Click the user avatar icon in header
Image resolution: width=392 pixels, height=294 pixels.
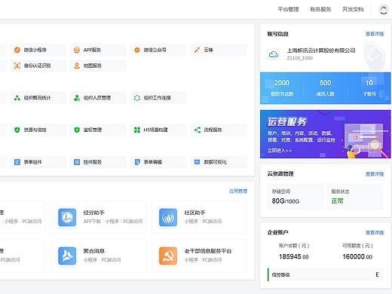pos(383,10)
